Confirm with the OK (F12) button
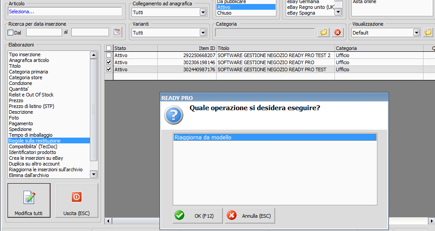435x231 pixels. (x=198, y=216)
